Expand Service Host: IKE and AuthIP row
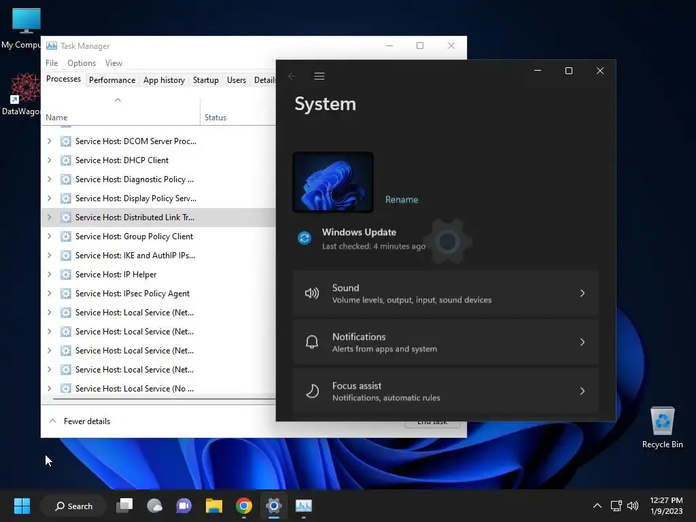 [49, 256]
